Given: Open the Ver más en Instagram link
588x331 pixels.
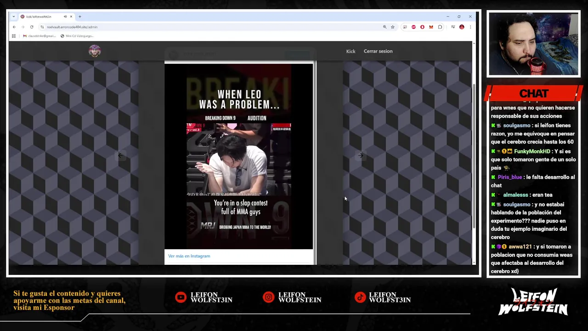Looking at the screenshot, I should point(189,256).
